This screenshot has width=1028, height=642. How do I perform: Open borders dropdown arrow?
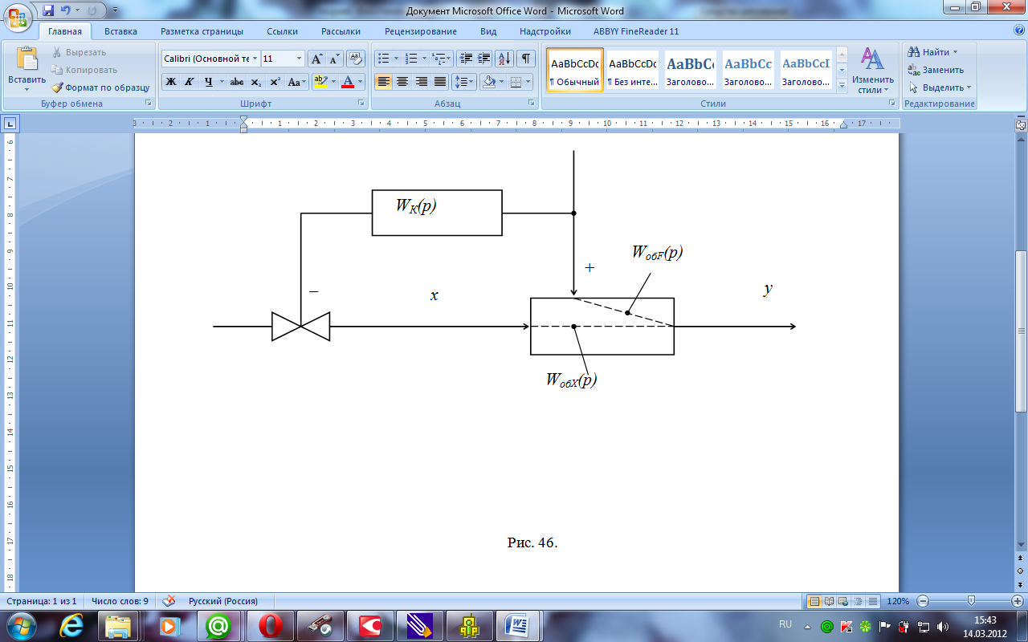coord(528,82)
